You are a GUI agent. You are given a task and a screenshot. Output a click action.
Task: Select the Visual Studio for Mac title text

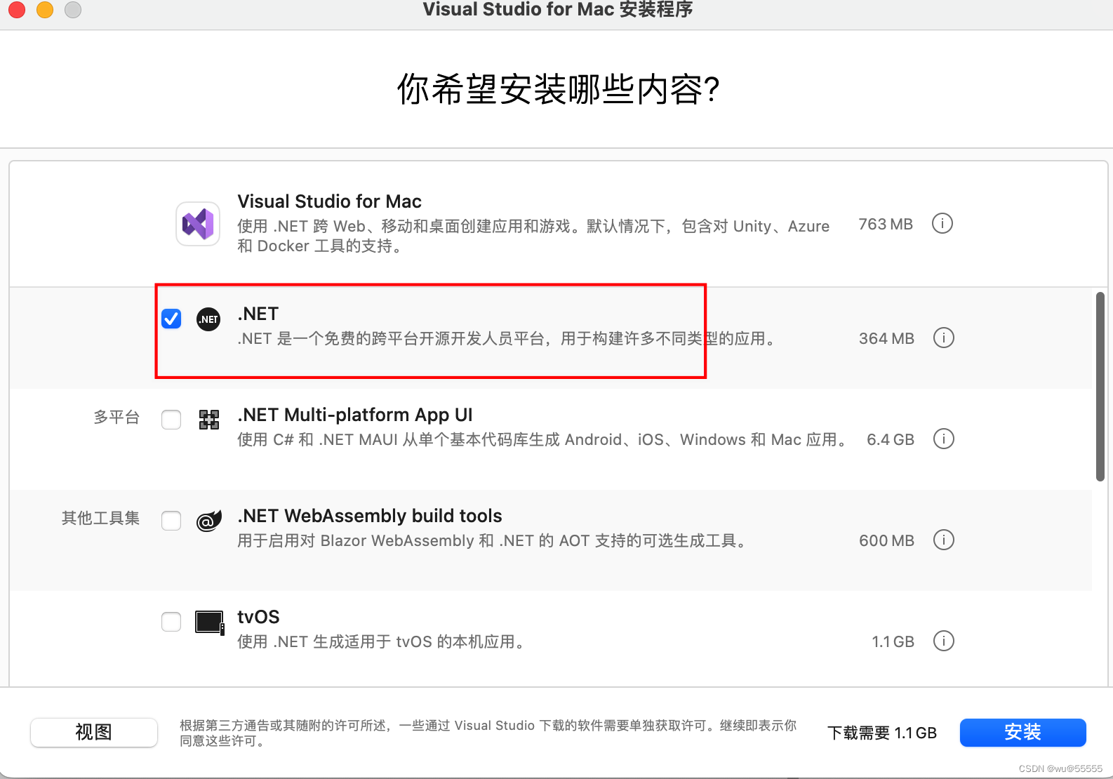pos(329,201)
